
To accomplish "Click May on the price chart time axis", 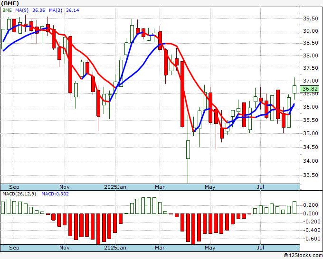I will (x=210, y=187).
